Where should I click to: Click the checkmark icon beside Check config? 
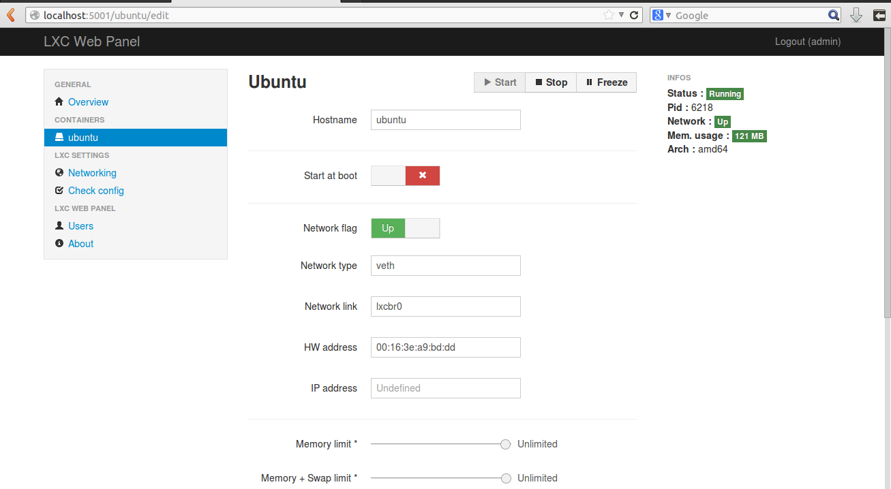(59, 191)
